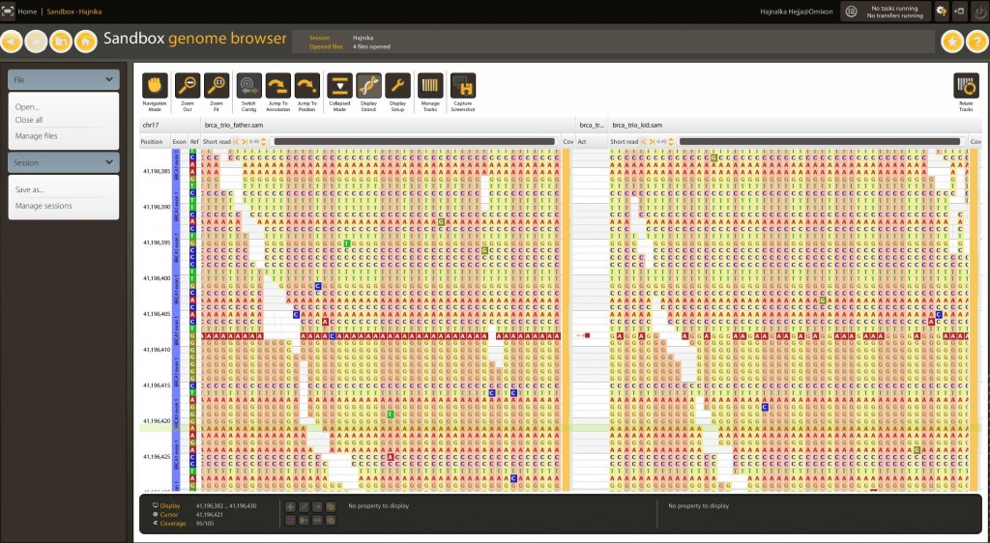Open Display Setup wrench tool
The height and width of the screenshot is (543, 990).
(x=397, y=86)
